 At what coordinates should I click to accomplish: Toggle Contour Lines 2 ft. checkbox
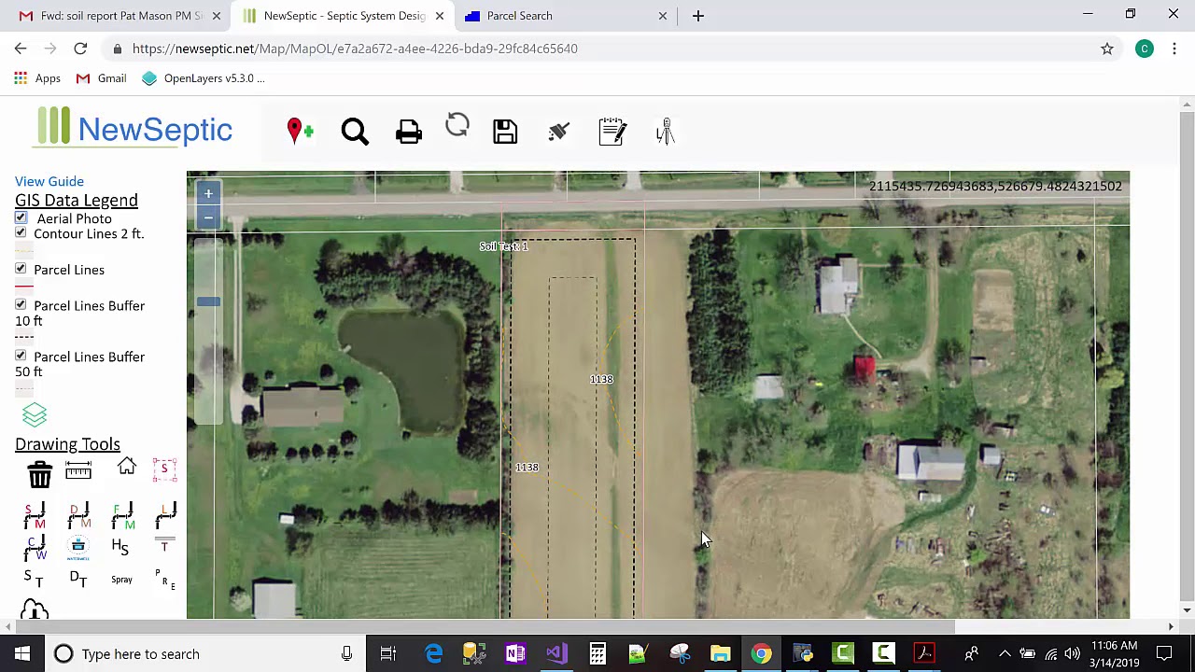tap(21, 232)
